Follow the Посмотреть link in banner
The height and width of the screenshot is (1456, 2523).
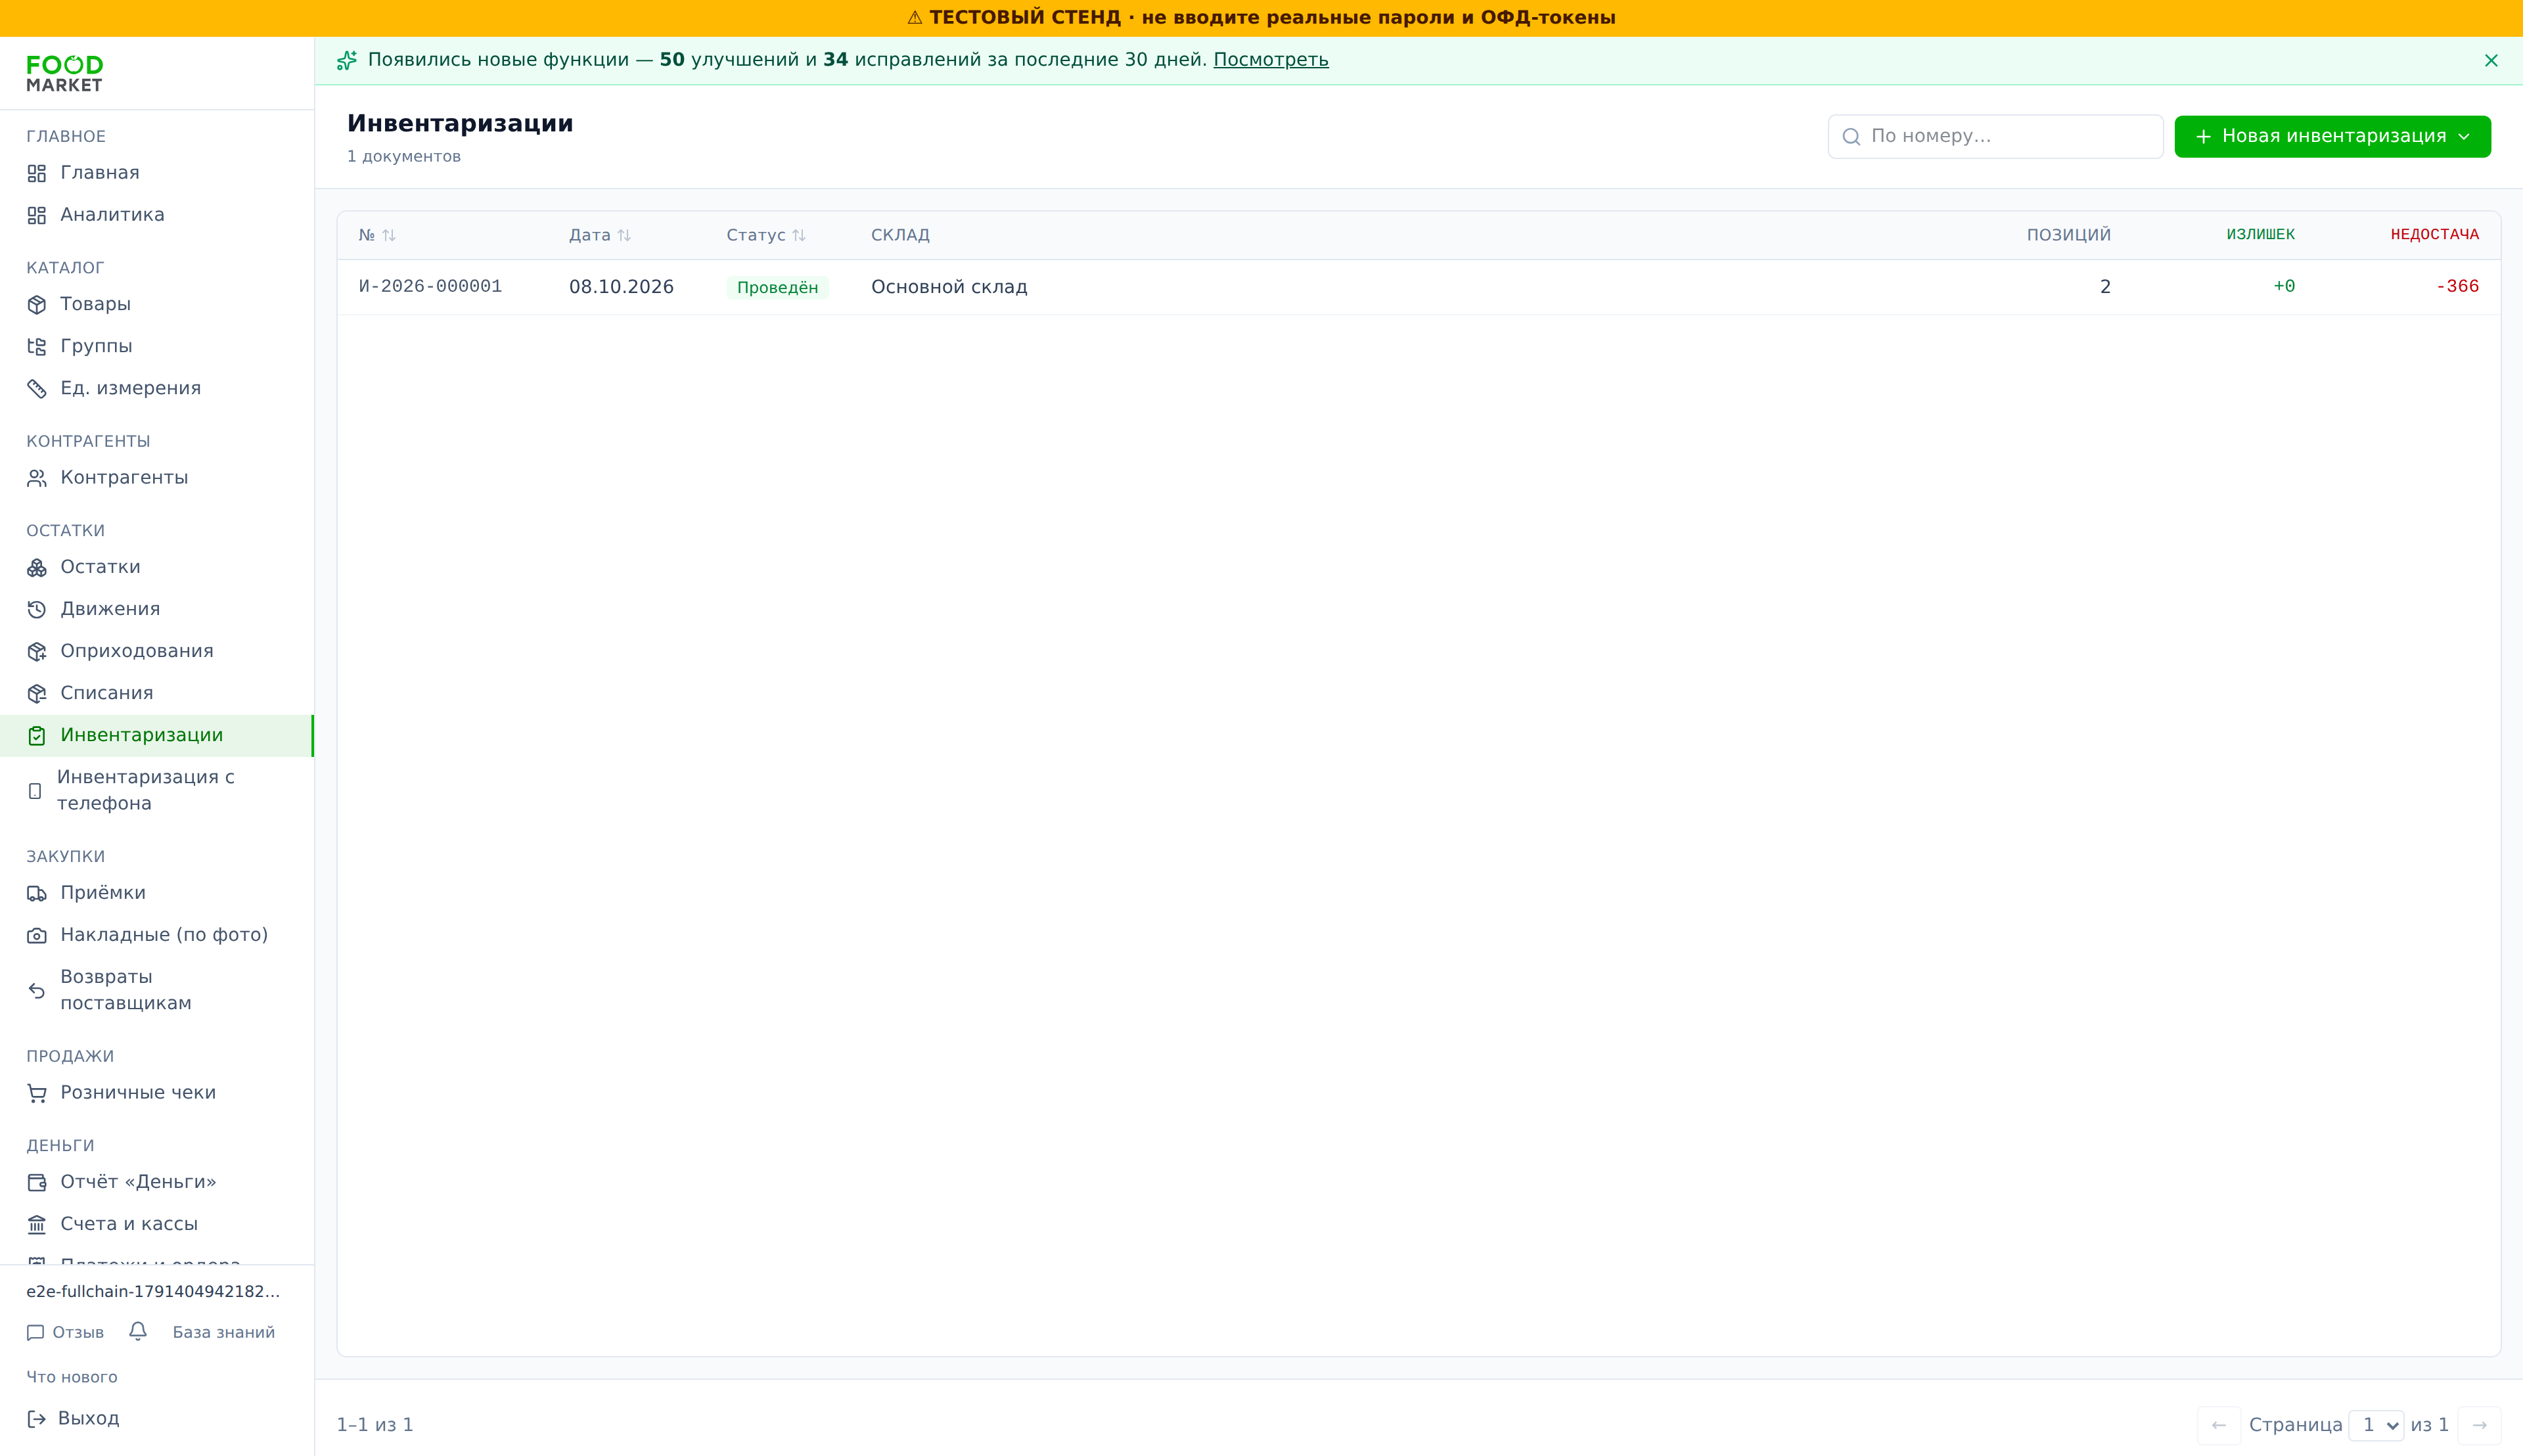click(x=1270, y=60)
